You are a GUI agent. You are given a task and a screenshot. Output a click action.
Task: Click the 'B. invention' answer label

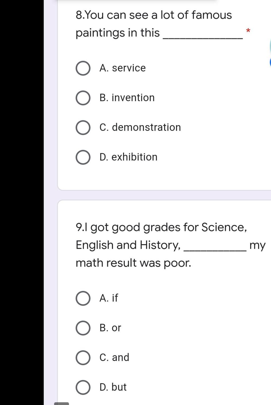point(127,98)
